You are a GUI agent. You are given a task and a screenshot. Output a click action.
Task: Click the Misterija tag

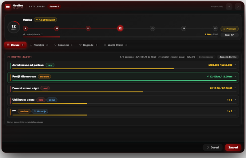[40, 111]
